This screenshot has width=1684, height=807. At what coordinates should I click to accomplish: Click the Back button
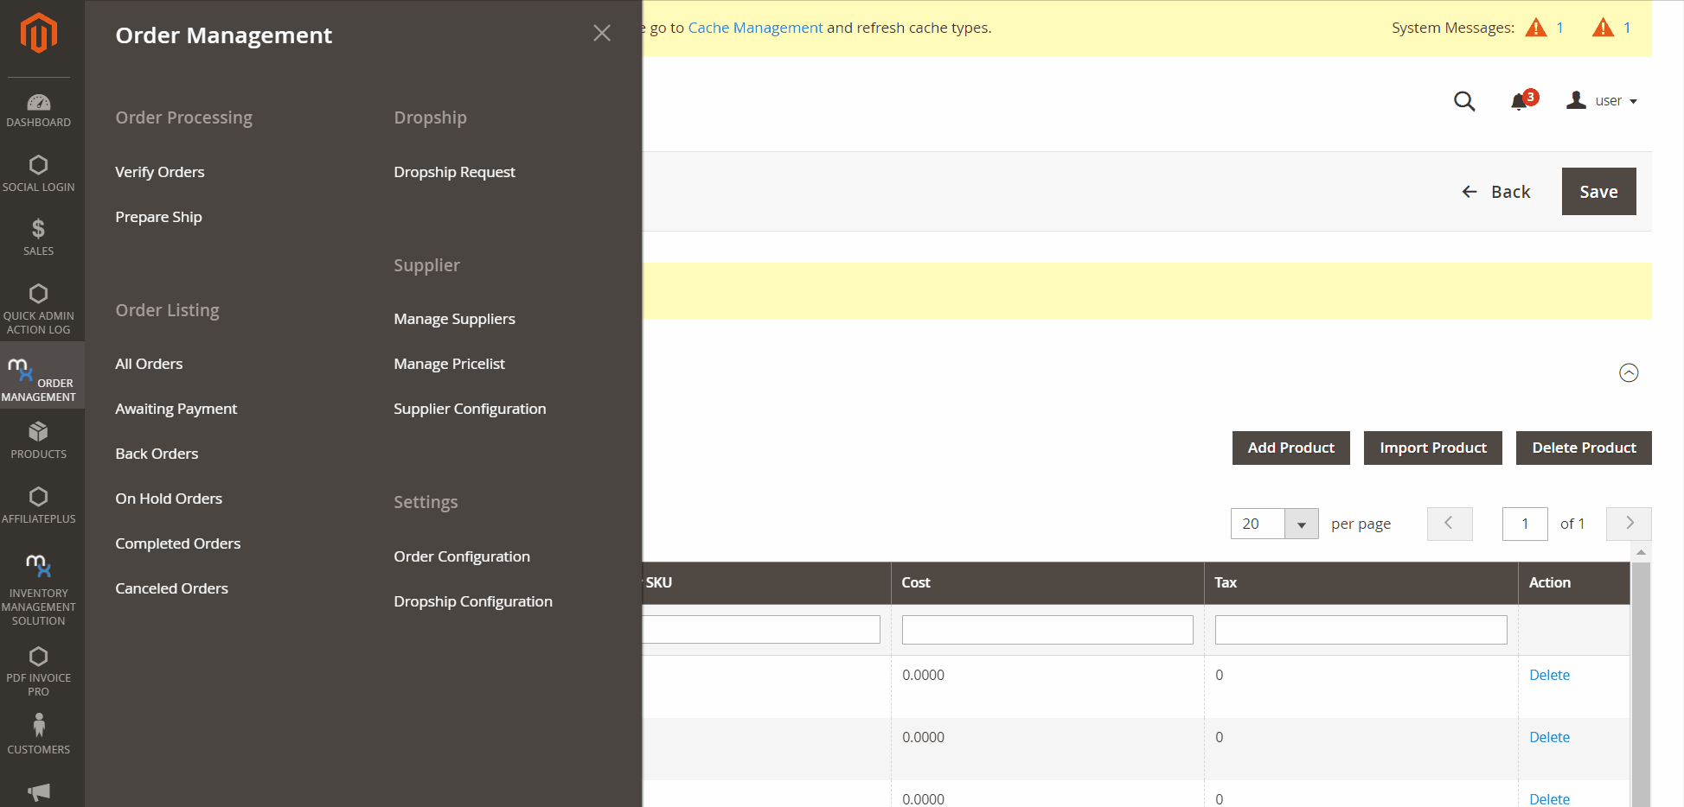pos(1496,192)
